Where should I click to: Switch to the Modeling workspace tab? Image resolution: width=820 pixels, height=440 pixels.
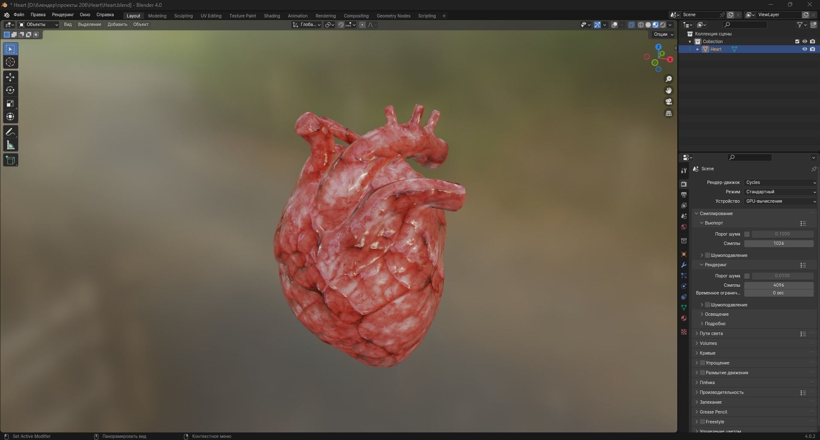tap(157, 16)
